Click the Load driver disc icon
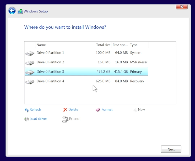Viewport: 195px width, 161px height. [26, 119]
